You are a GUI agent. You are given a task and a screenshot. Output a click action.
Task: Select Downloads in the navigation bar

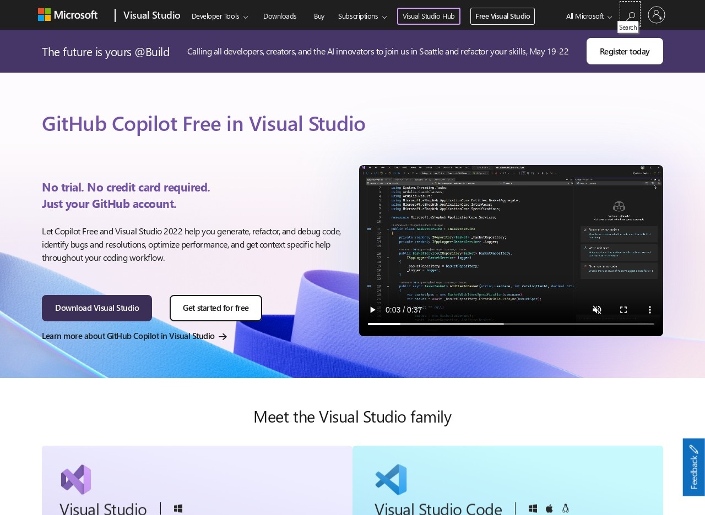tap(280, 16)
